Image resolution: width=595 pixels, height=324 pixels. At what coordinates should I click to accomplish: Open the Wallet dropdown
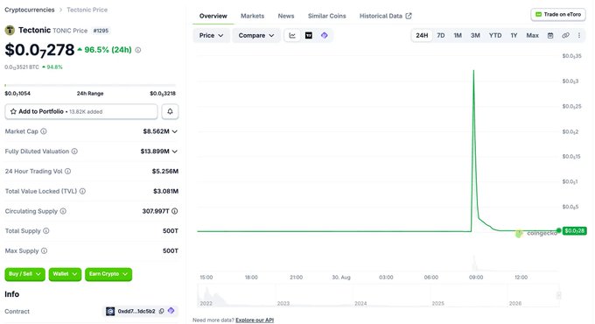point(65,274)
